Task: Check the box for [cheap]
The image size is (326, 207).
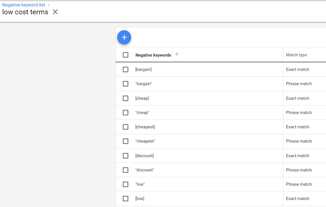Action: pyautogui.click(x=125, y=98)
